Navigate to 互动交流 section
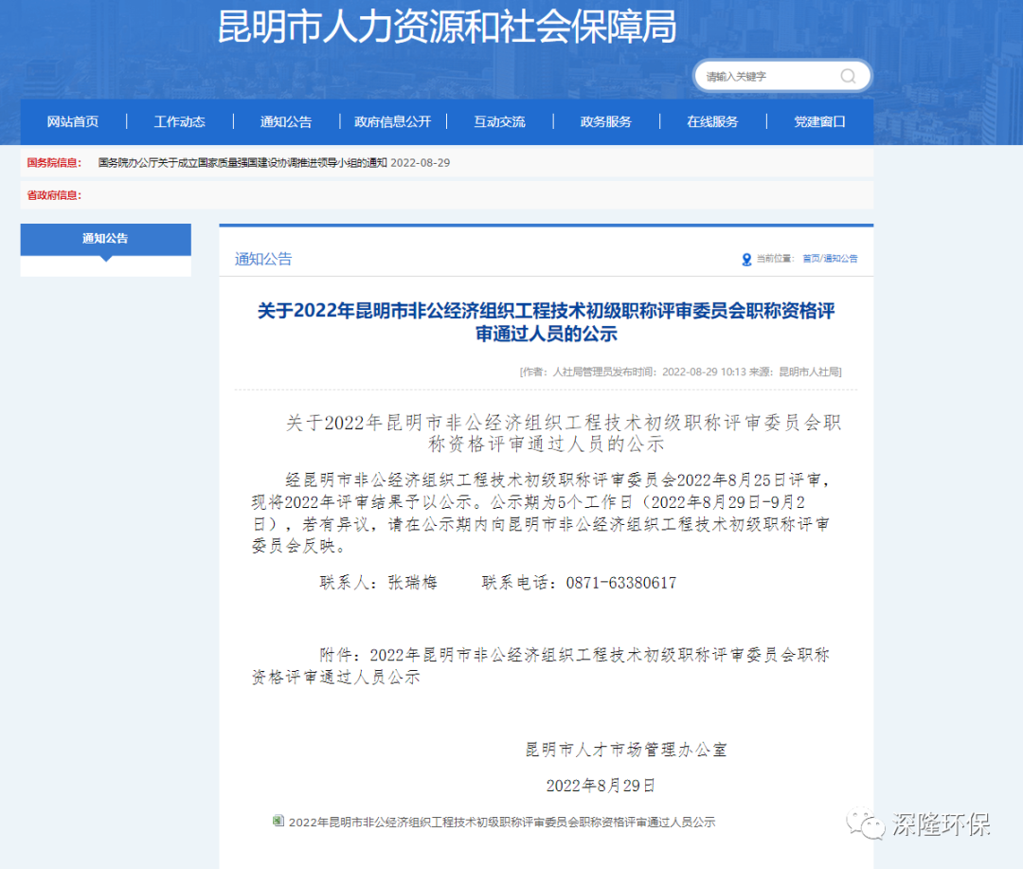 click(499, 122)
